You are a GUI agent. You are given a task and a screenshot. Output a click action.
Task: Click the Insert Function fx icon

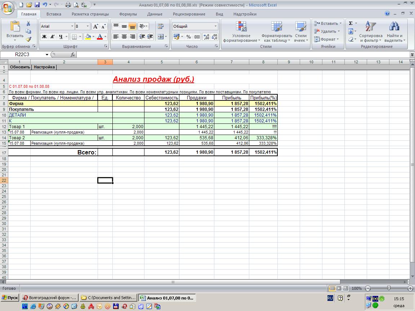72,54
